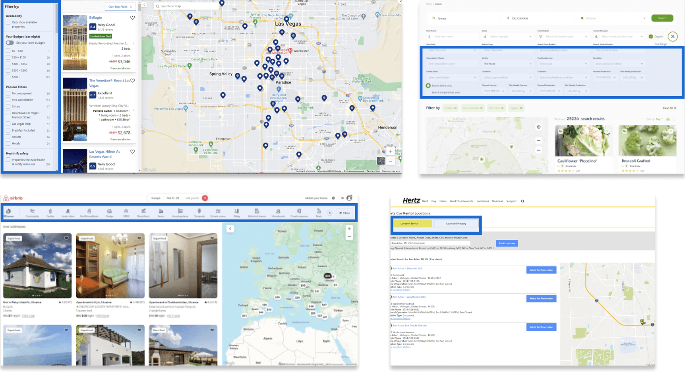Select Ann Arbor - Sheraton HLE for reservation
Screen dimensions: 685x373
tap(541, 270)
